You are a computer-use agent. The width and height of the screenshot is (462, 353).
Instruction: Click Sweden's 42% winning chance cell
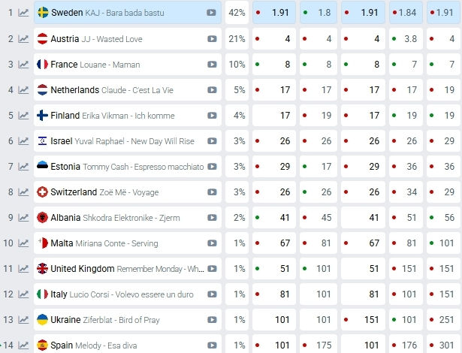pyautogui.click(x=237, y=12)
